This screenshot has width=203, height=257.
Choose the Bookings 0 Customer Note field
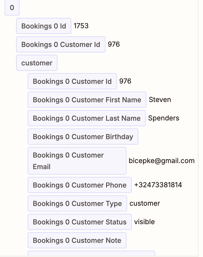coord(77,241)
